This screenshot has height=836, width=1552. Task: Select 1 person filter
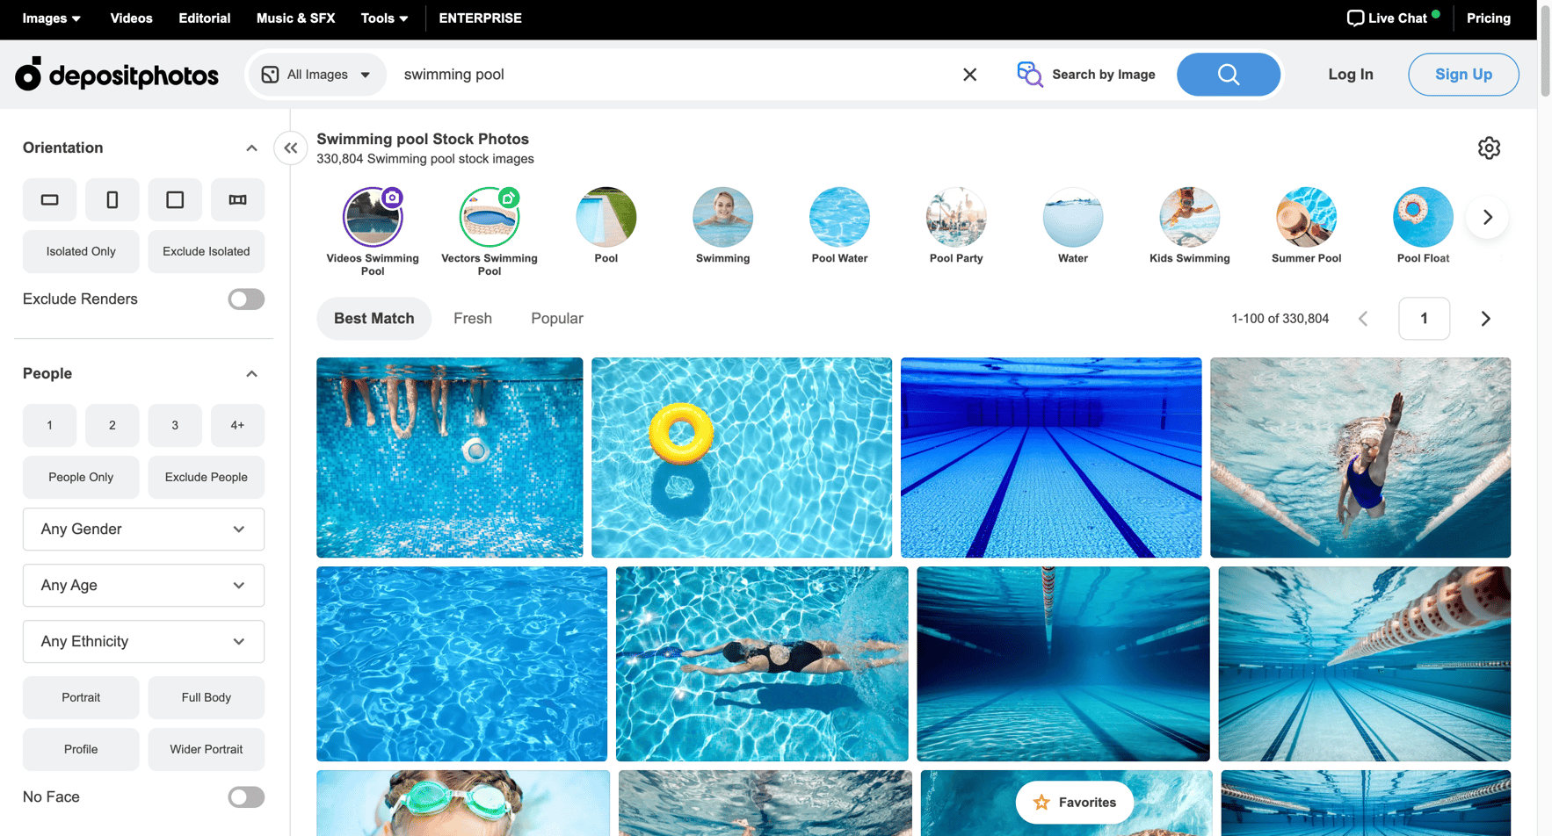coord(50,425)
